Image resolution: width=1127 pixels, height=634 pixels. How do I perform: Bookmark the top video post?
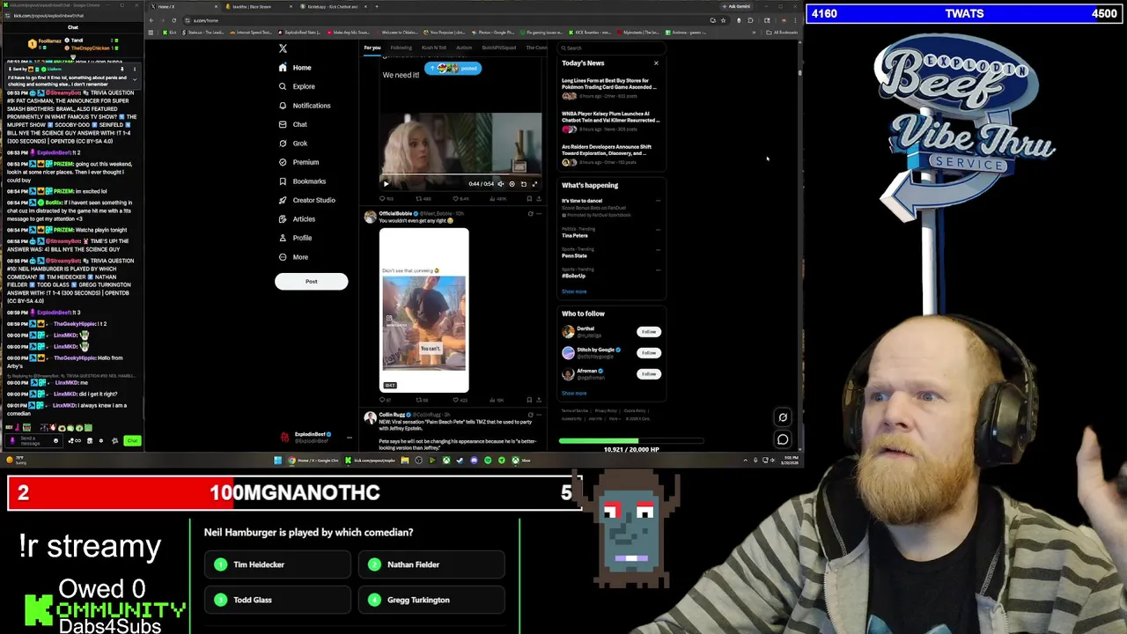pyautogui.click(x=528, y=199)
